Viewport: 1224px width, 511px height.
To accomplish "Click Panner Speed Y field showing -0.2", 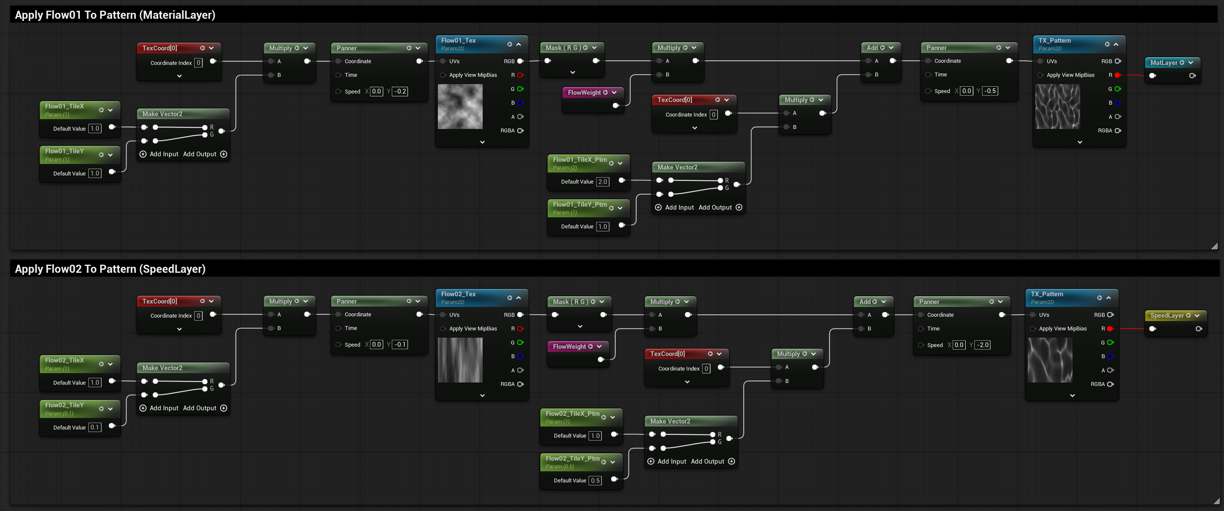I will [x=400, y=91].
